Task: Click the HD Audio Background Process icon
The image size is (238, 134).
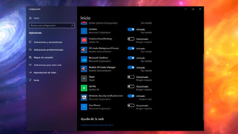Action: tap(84, 50)
